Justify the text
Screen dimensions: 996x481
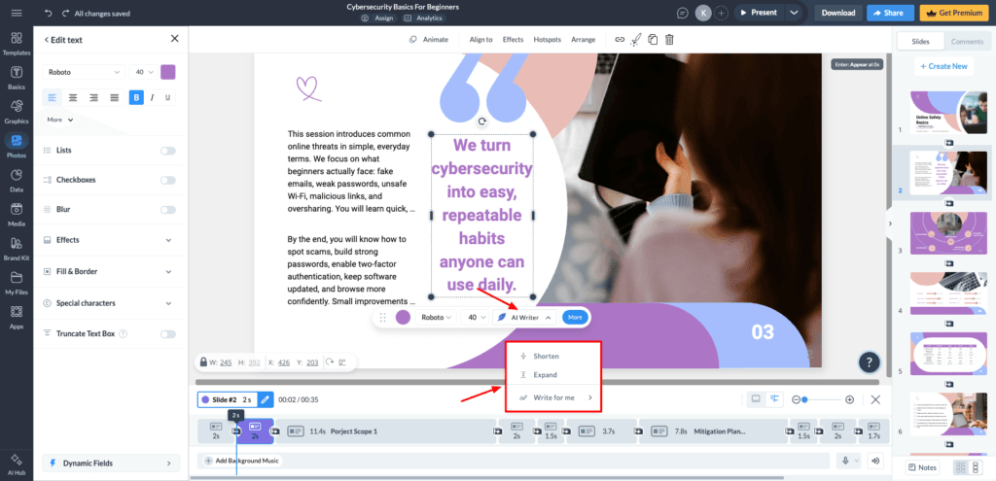click(115, 98)
